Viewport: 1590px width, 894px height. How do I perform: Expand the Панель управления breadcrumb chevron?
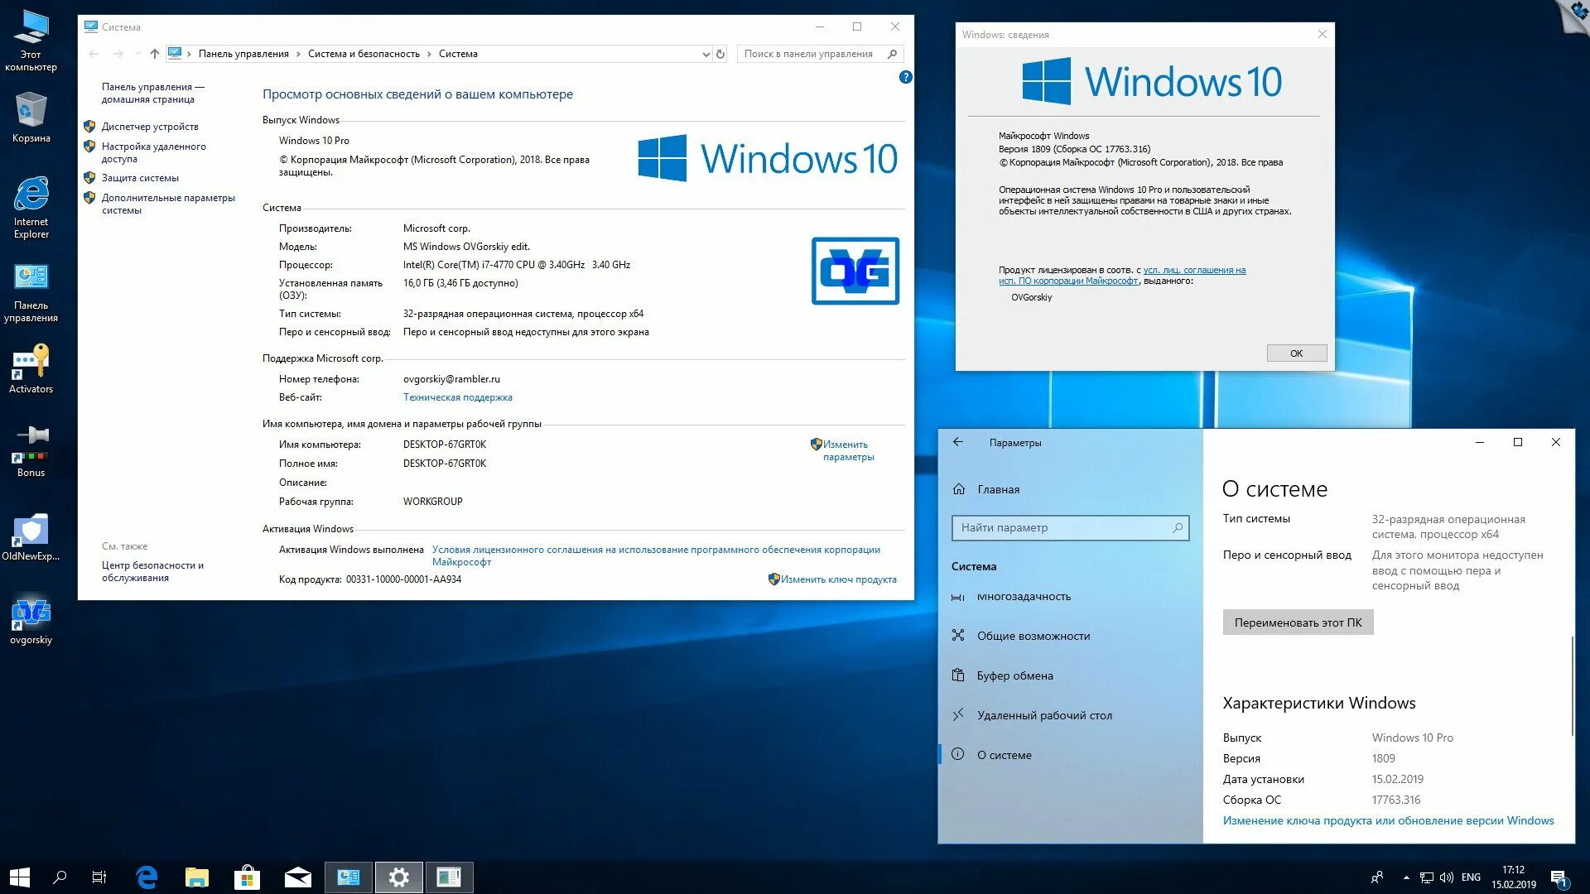(298, 54)
